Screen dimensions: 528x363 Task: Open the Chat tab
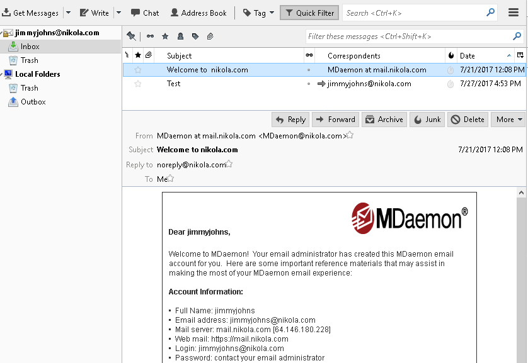point(145,13)
